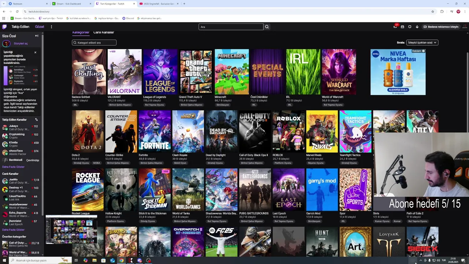Open the Nivea Marka Haftası ad banner

click(398, 72)
